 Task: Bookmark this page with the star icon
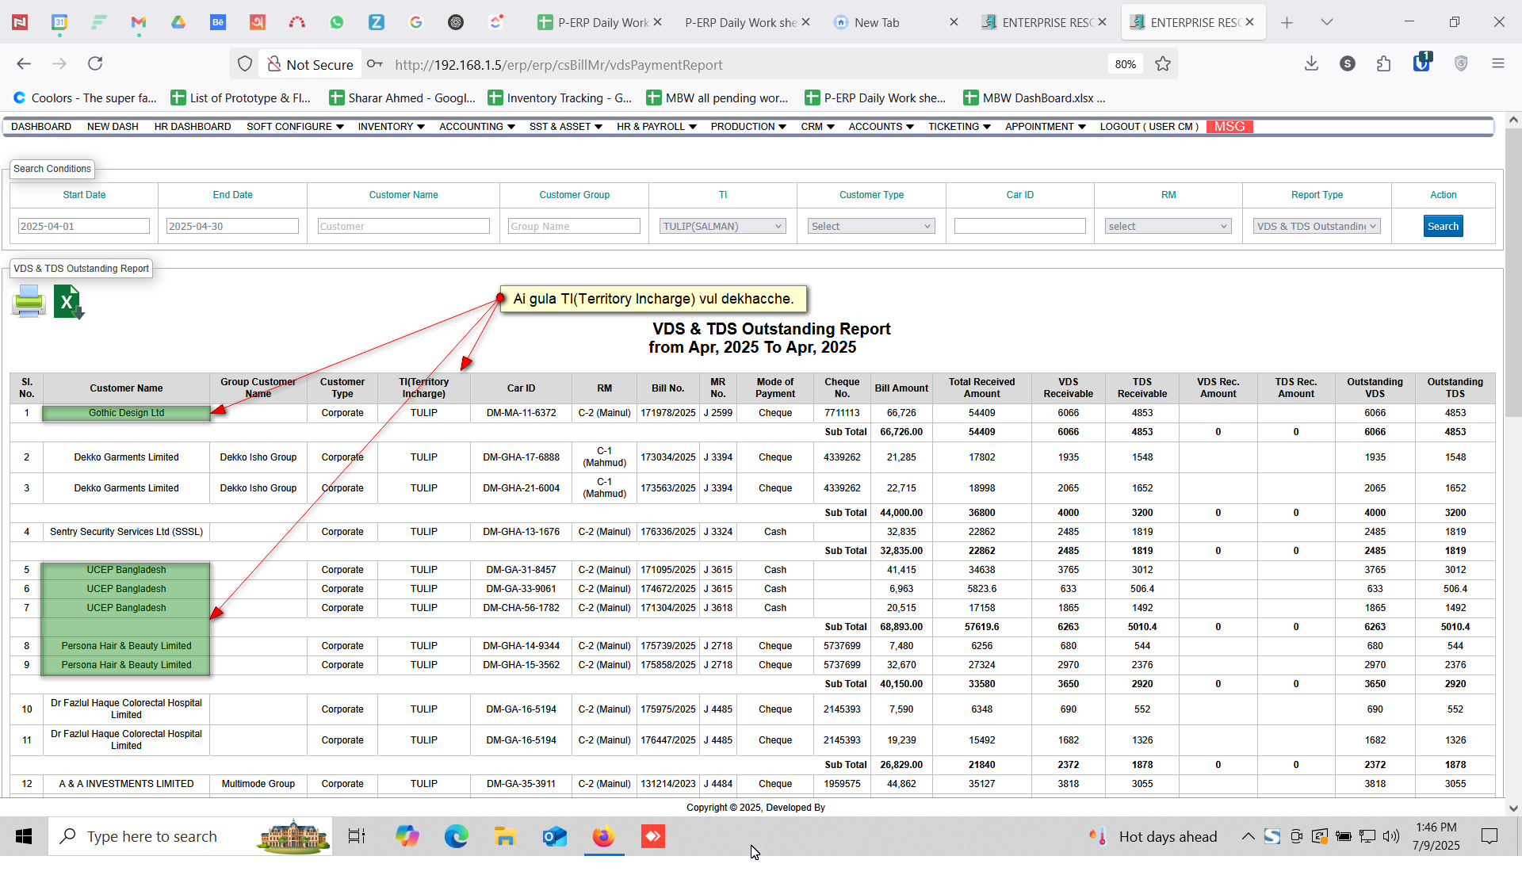pos(1162,64)
